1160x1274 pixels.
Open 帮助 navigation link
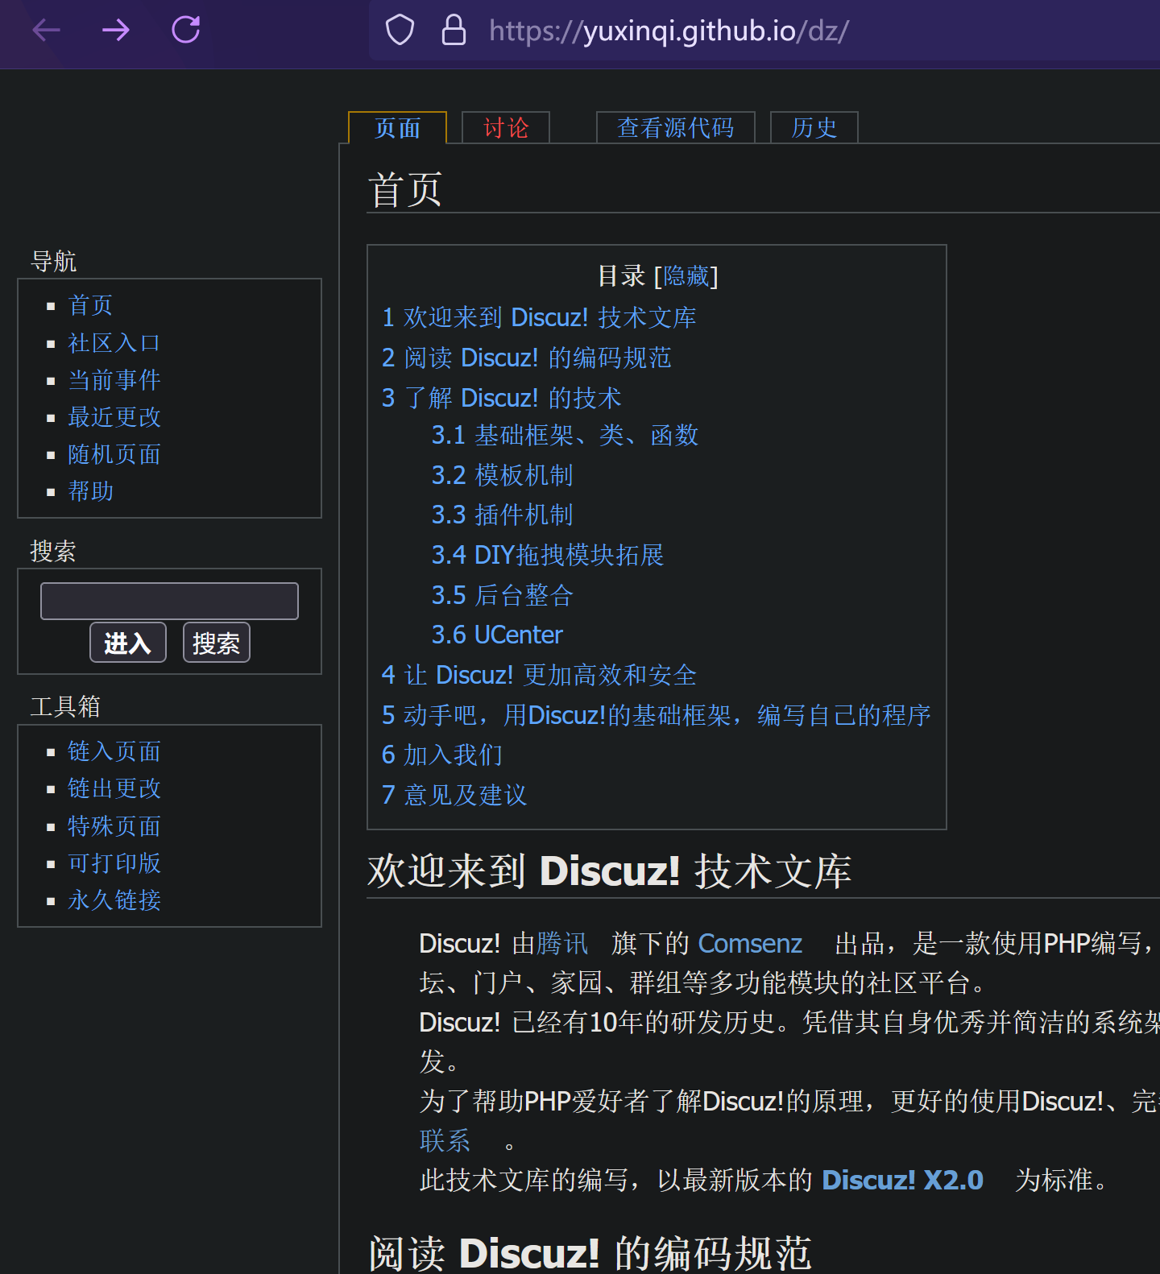[x=90, y=491]
